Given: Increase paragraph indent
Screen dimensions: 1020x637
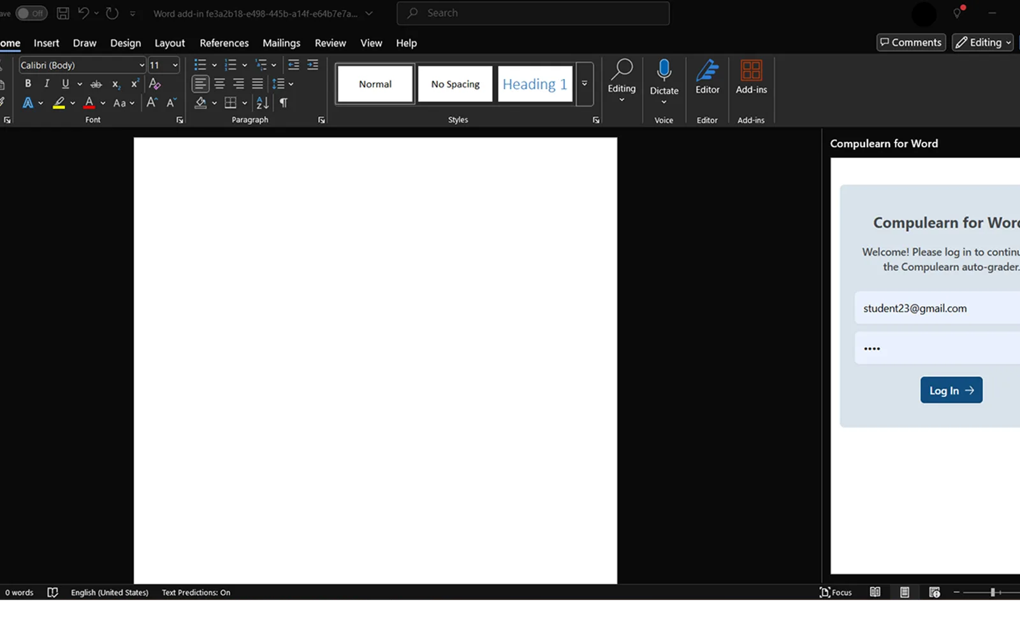Looking at the screenshot, I should point(312,64).
